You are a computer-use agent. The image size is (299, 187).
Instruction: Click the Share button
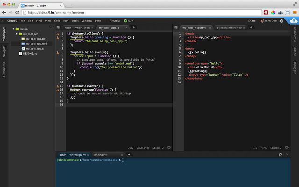[x=252, y=21]
